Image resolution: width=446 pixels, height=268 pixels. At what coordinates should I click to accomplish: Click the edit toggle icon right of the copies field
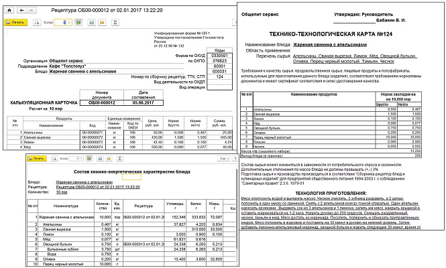click(78, 22)
